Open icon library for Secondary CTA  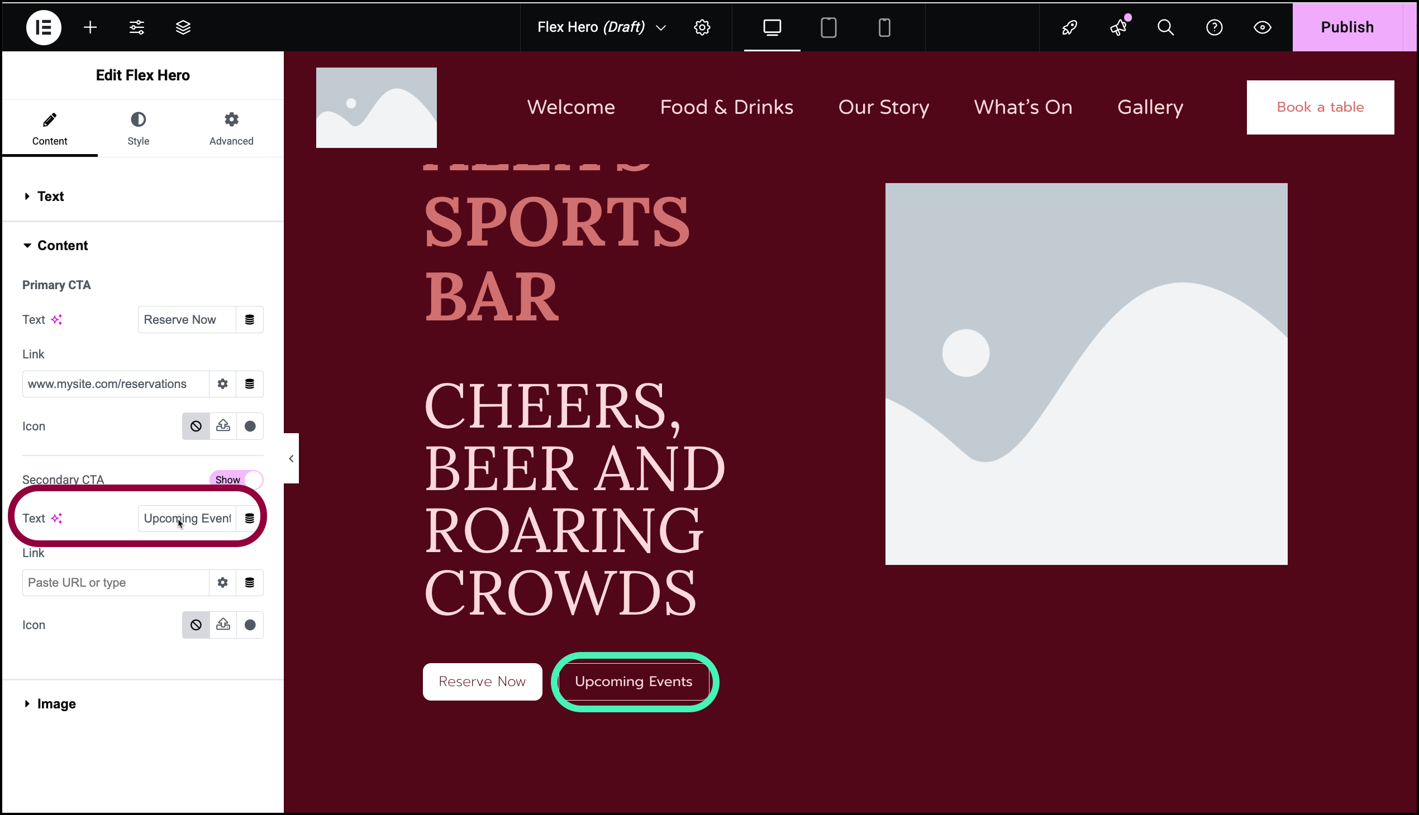250,625
